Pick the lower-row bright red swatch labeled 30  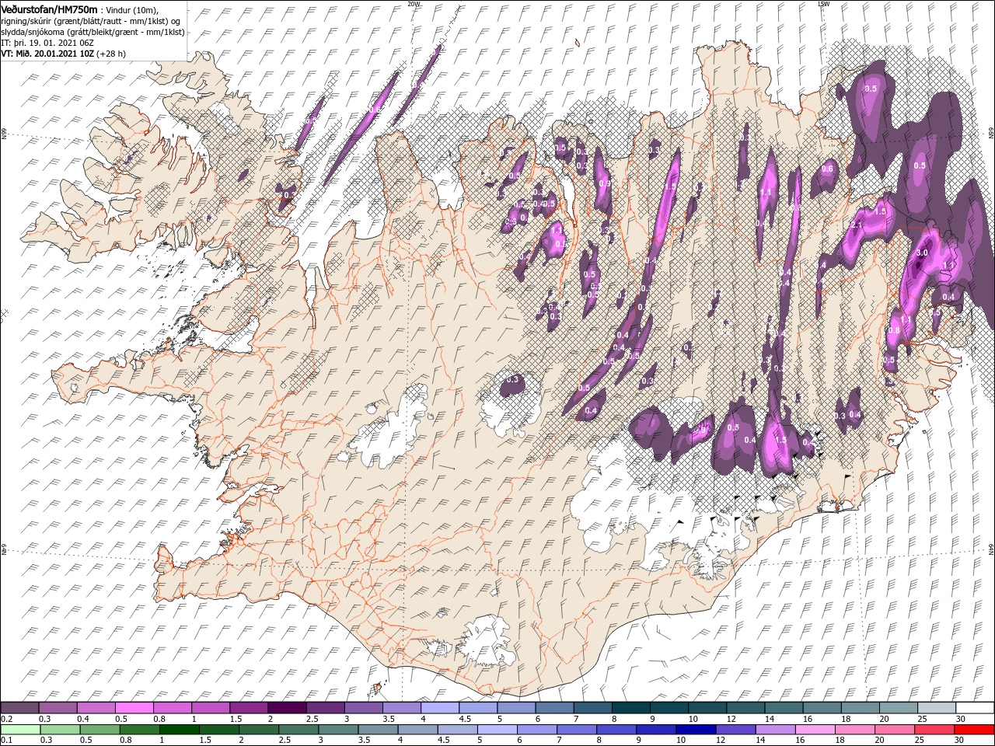coord(975,729)
